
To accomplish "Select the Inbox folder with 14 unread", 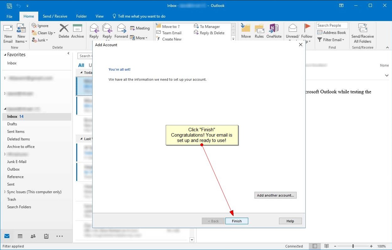I will tap(37, 117).
